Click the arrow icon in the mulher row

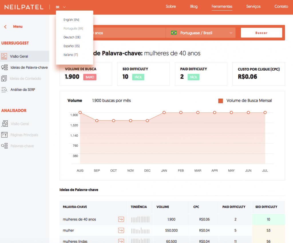[121, 230]
